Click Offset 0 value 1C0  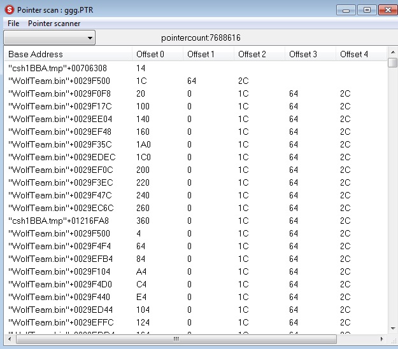click(143, 157)
